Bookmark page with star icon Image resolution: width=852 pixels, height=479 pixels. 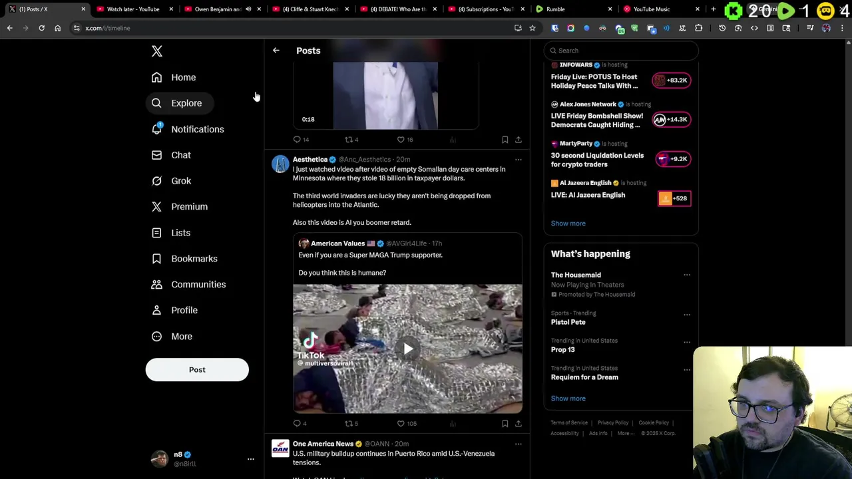coord(532,29)
